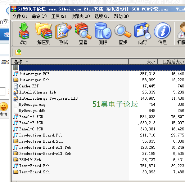Click packed size value 39,223
This screenshot has width=185, height=182.
(x=177, y=166)
